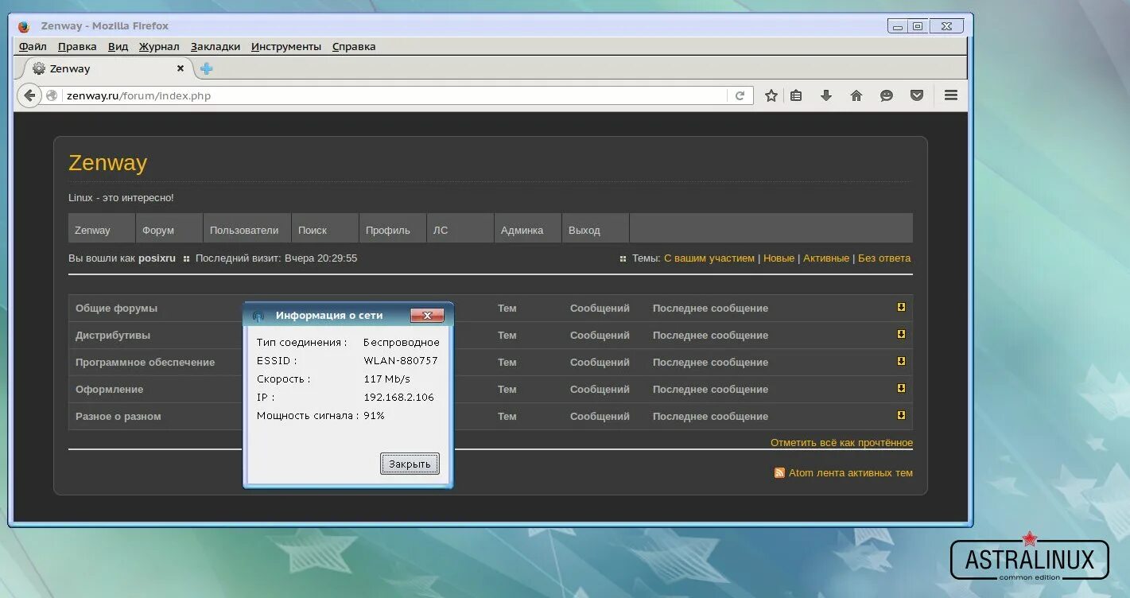This screenshot has width=1130, height=598.
Task: Open the Firefox hamburger menu
Action: (951, 95)
